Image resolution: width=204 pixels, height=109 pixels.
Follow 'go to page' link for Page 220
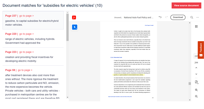[x=27, y=34]
